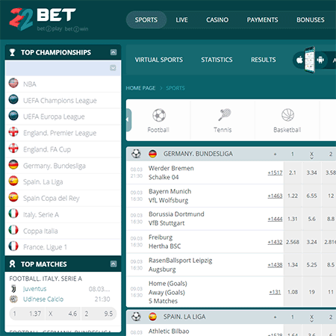Go to Home Page breadcrumb link
336x336 pixels.
click(x=140, y=88)
